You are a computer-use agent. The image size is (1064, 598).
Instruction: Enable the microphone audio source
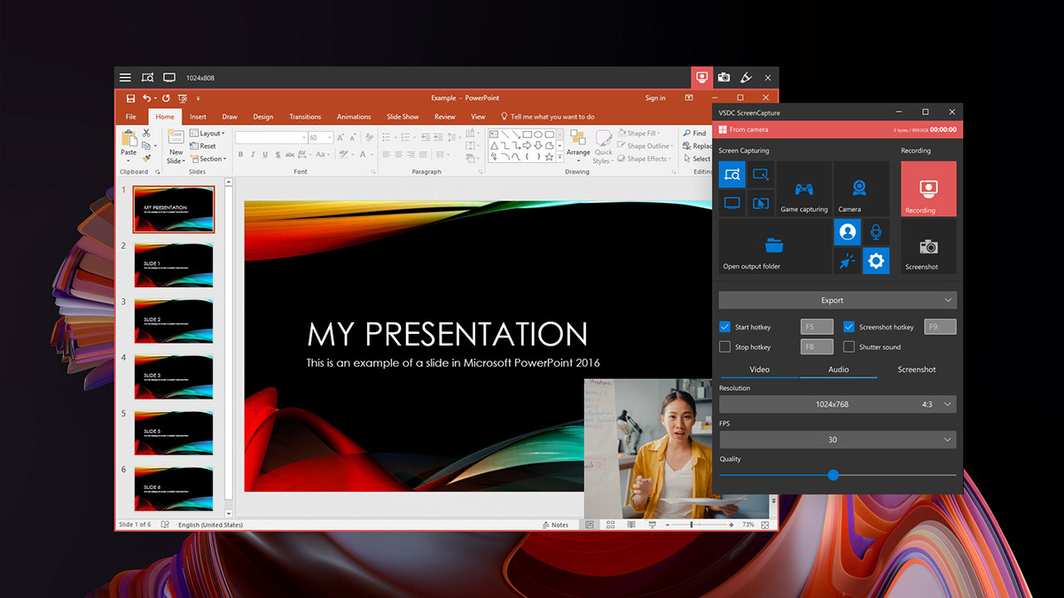pyautogui.click(x=876, y=231)
